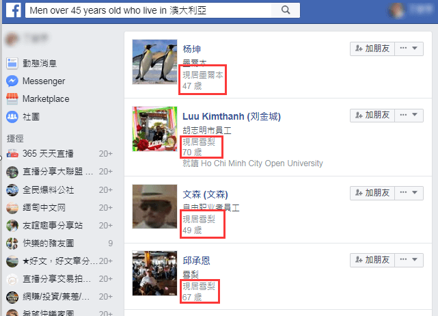Click the Facebook search input field

point(148,10)
